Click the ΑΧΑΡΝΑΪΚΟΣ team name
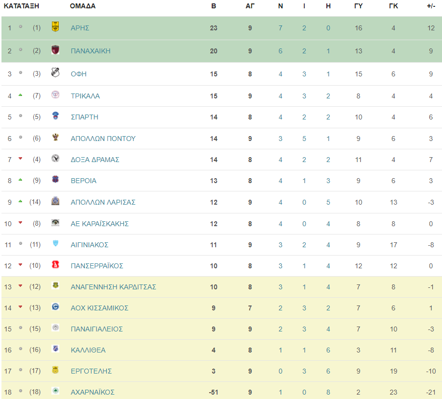This screenshot has width=442, height=399. 93,392
